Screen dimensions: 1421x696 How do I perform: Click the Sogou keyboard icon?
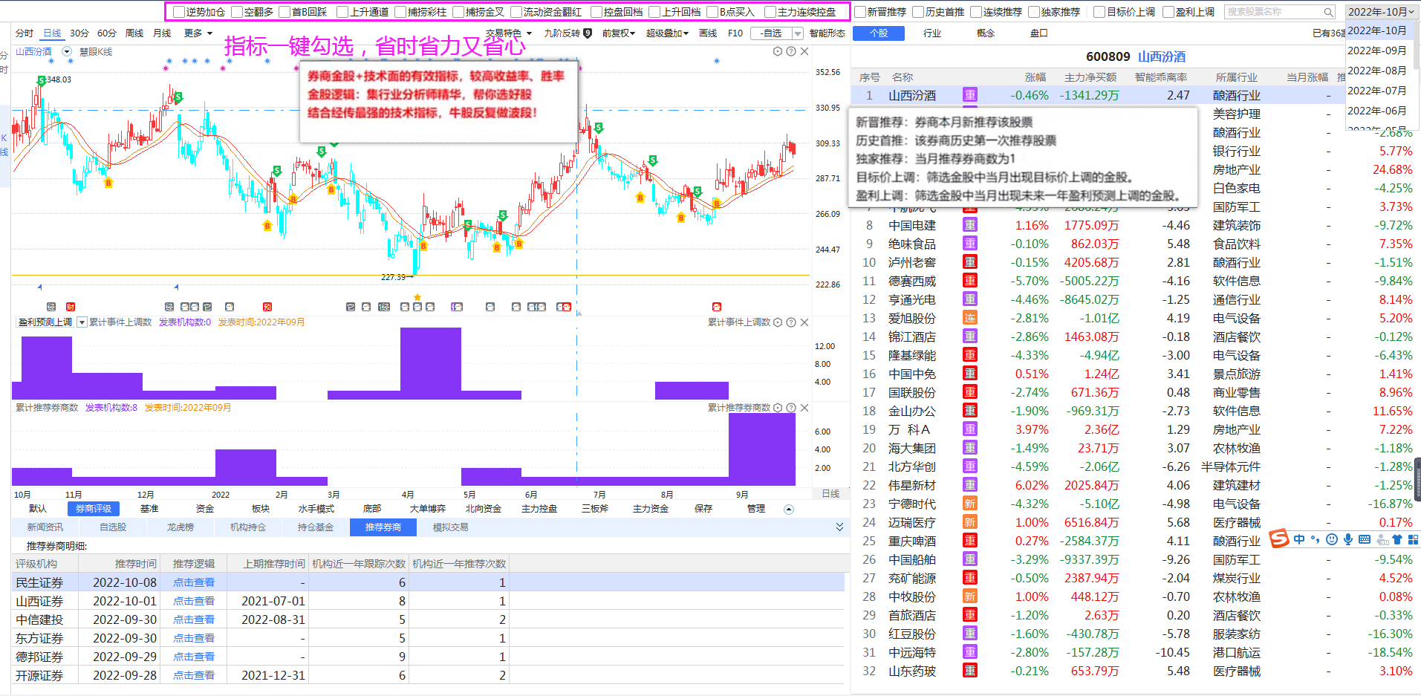(x=1365, y=539)
